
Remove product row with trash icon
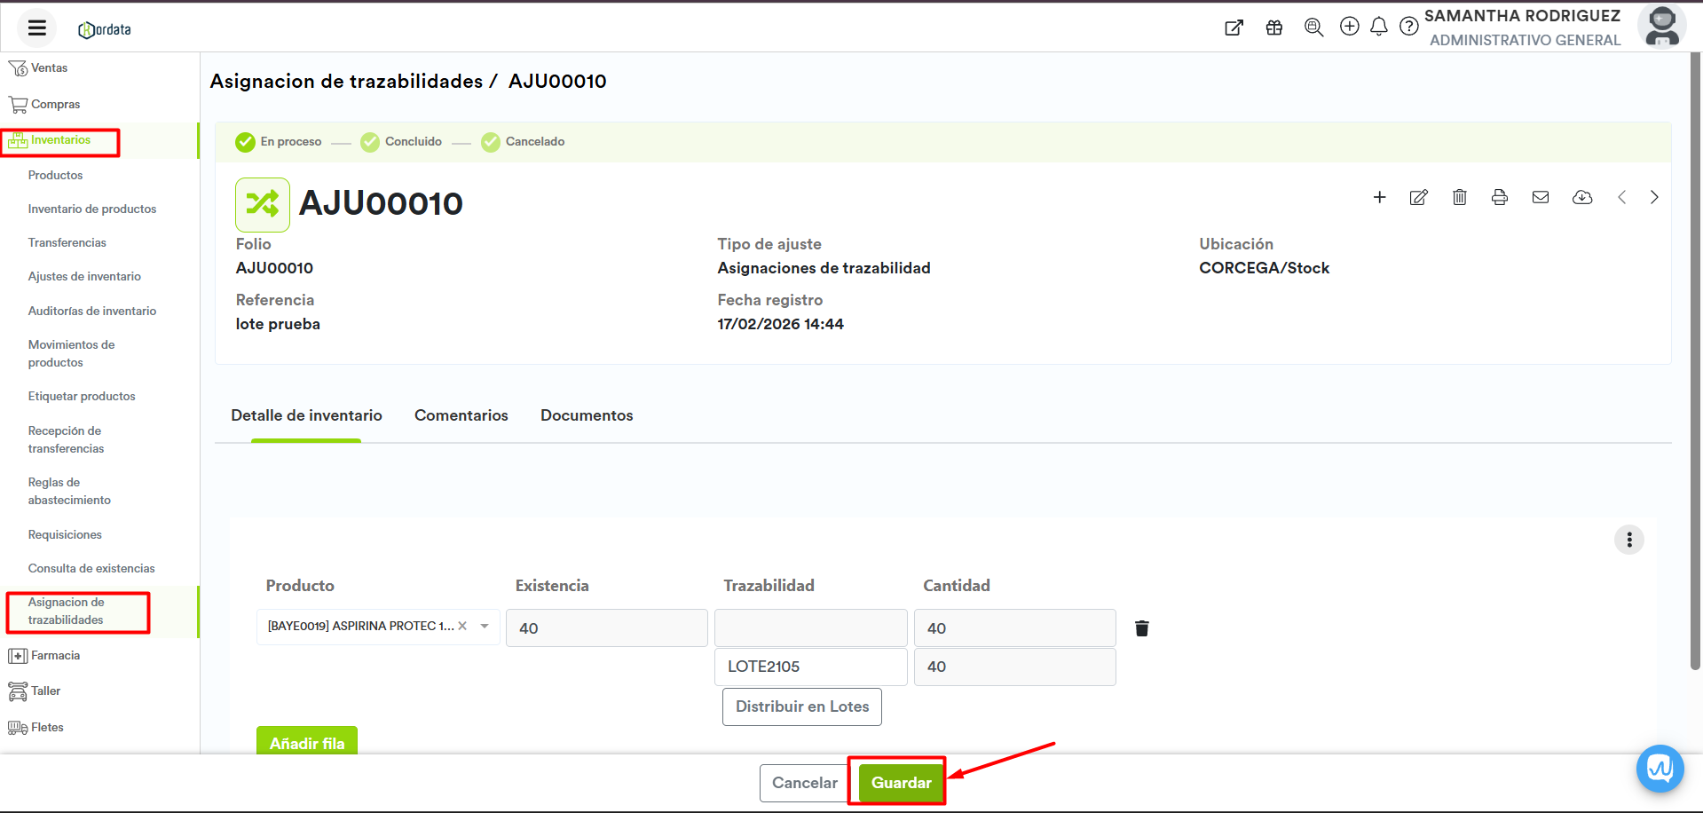click(1141, 628)
